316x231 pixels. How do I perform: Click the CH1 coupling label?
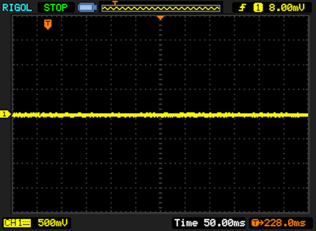(x=17, y=223)
